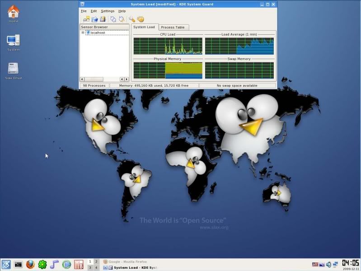361x271 pixels.
Task: Click the 'No swap space available' status text
Action: click(237, 85)
